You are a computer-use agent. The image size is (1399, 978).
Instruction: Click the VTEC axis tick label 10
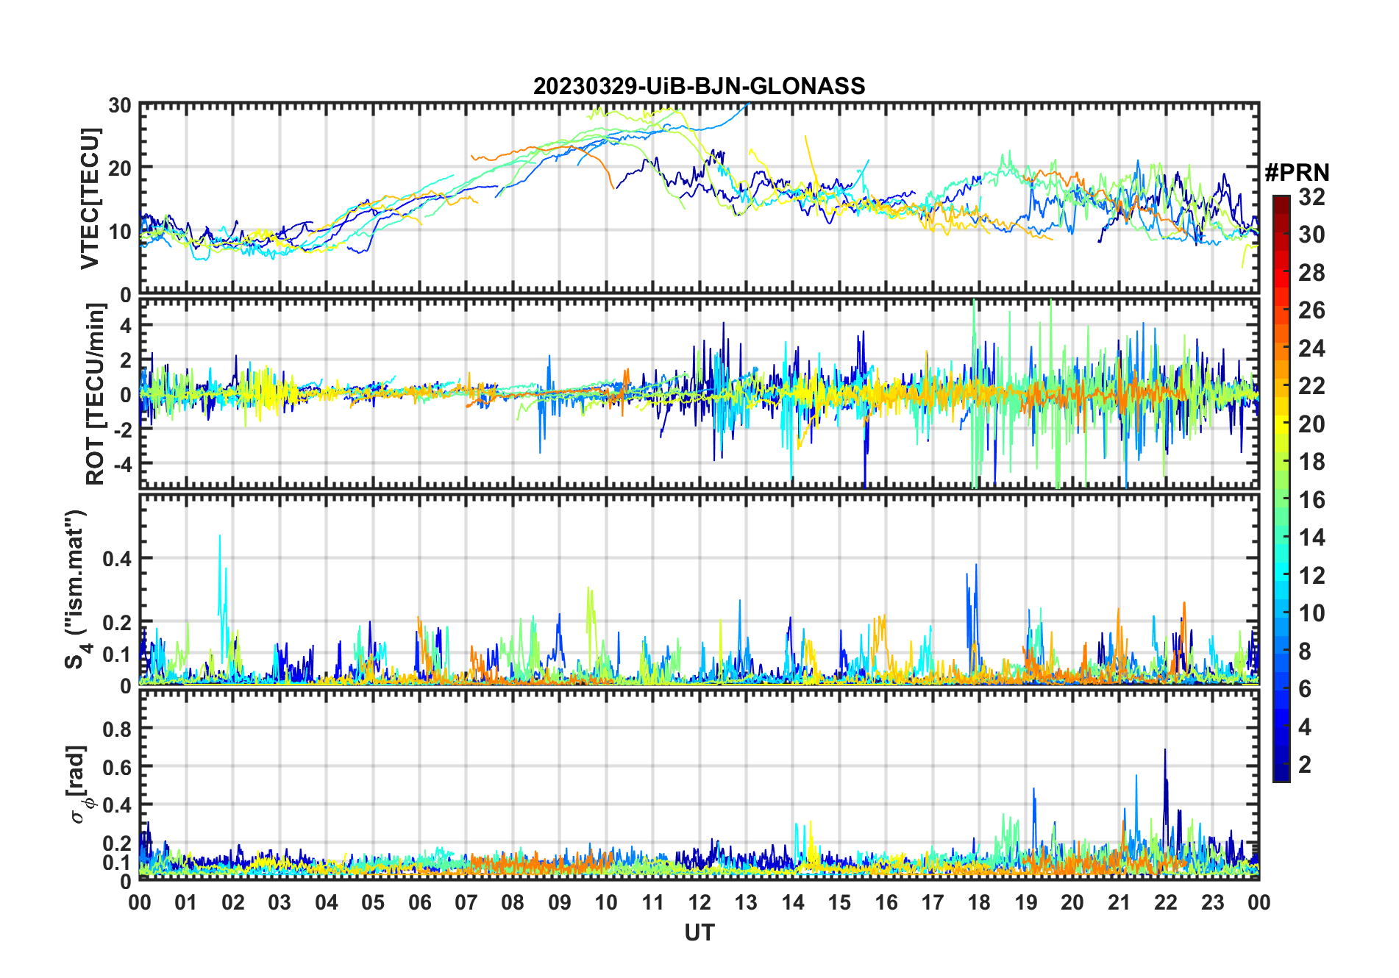pos(120,232)
